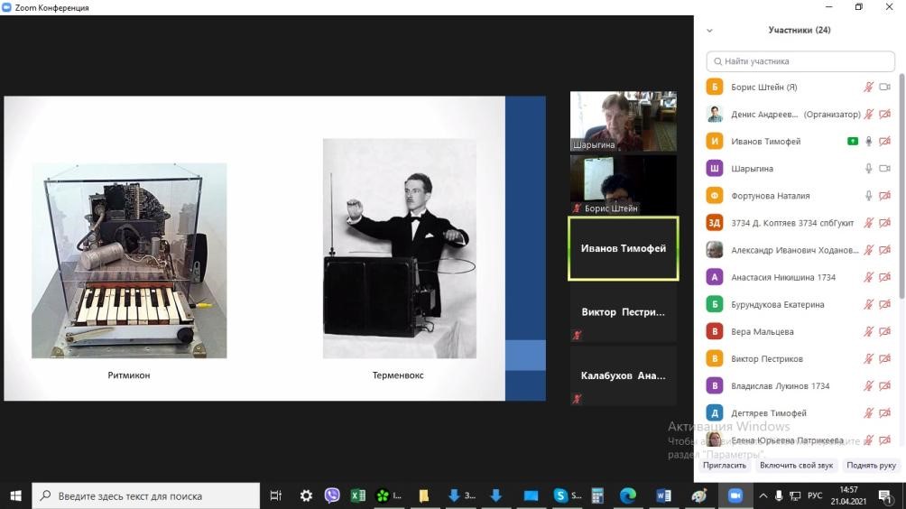This screenshot has height=509, width=906.
Task: Click the Пригласить button
Action: point(725,465)
